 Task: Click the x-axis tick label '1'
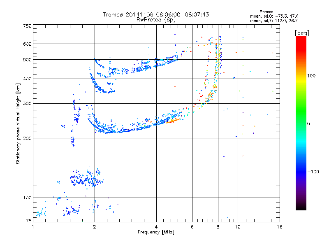[x=33, y=227]
